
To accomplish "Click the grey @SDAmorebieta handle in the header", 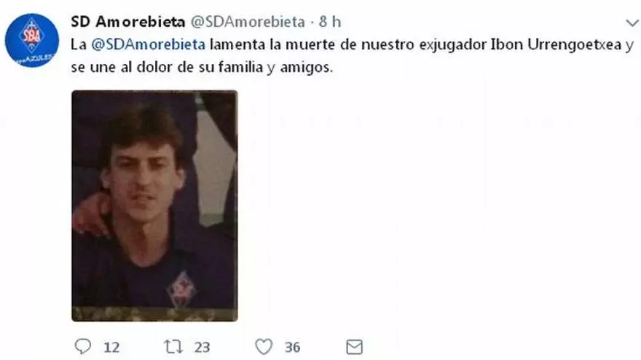I will click(x=248, y=22).
